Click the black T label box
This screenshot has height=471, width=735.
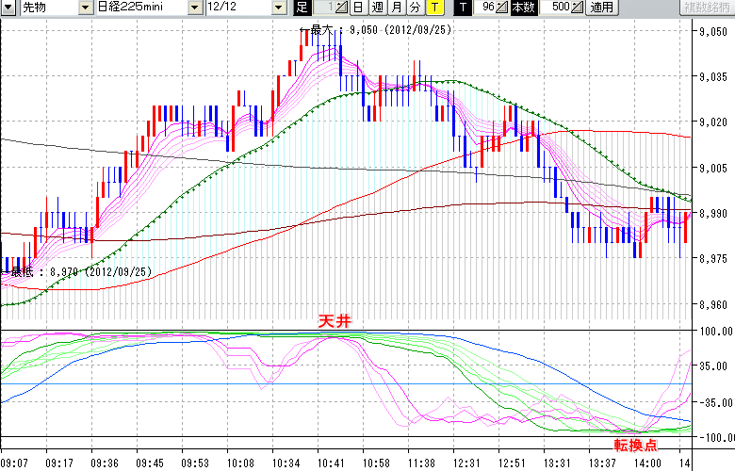pyautogui.click(x=462, y=8)
